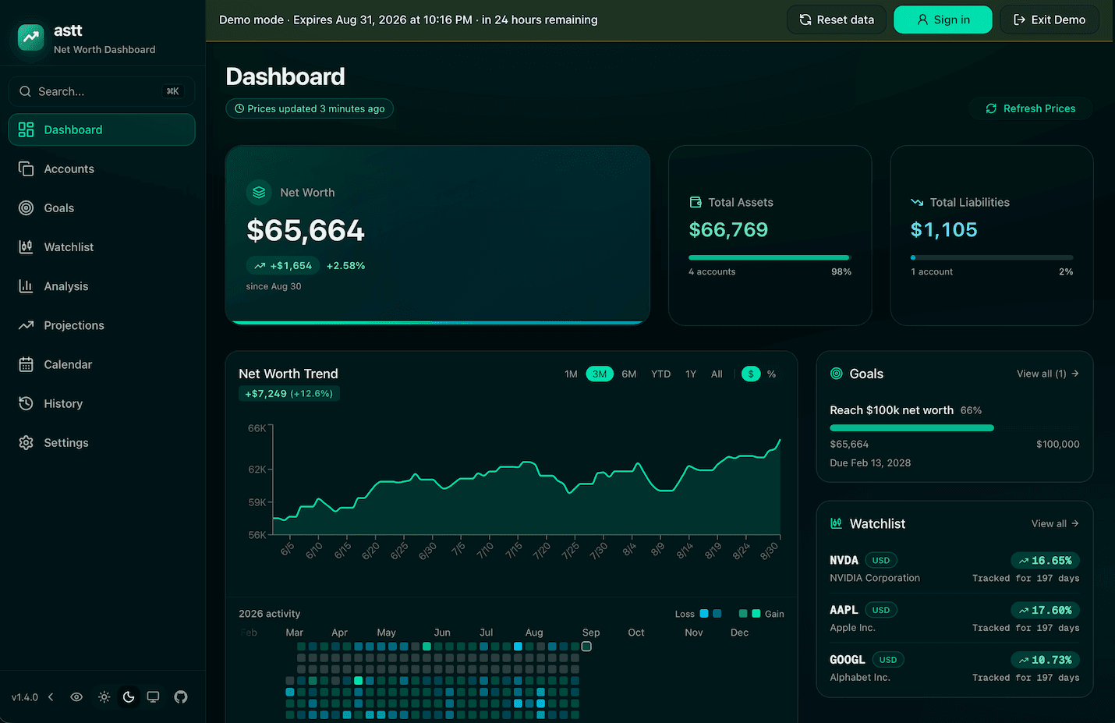
Task: Open Watchlist View all link
Action: pyautogui.click(x=1055, y=523)
